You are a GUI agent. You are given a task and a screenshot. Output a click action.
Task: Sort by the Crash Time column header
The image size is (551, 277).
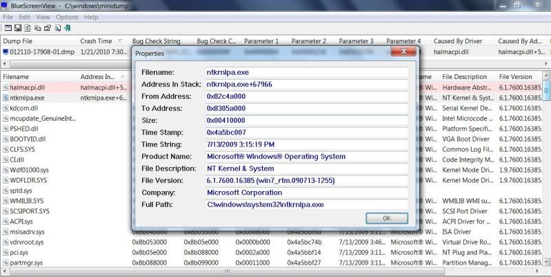[103, 41]
